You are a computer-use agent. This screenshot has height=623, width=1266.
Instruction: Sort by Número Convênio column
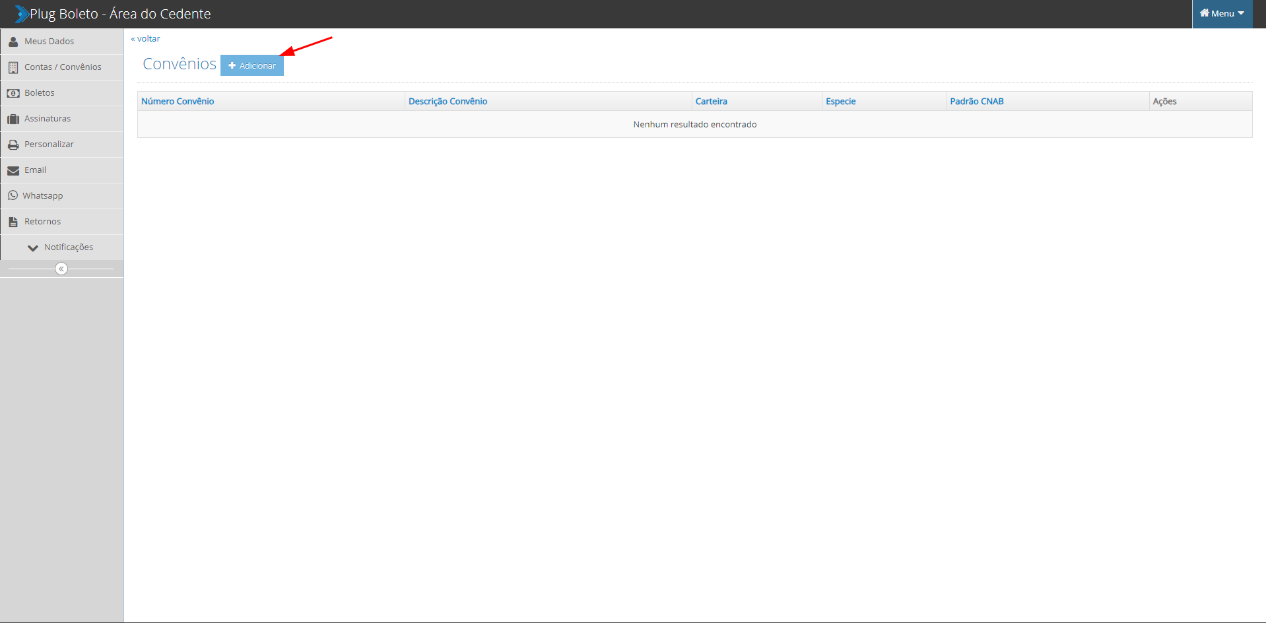coord(178,101)
